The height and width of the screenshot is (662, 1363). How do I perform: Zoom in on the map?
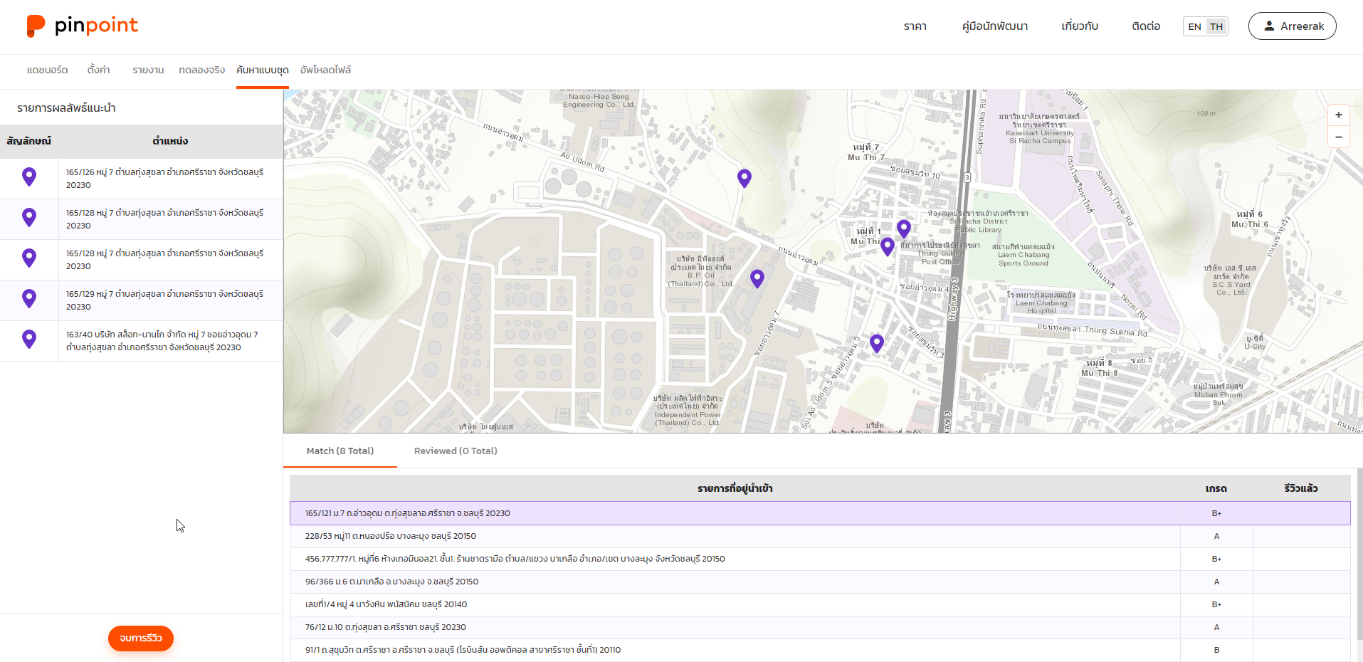point(1338,115)
